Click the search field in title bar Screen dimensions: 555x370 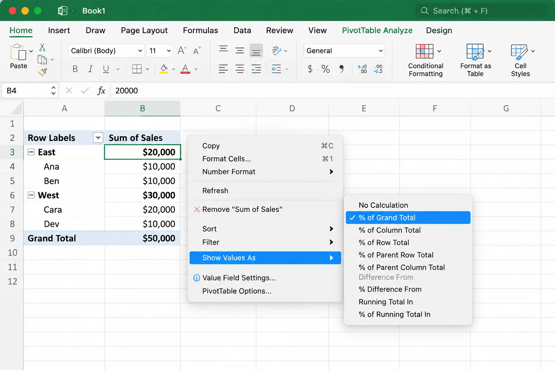tap(482, 11)
